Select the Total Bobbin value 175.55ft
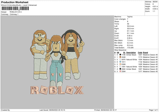This screenshot has width=159, height=112. 130,48
